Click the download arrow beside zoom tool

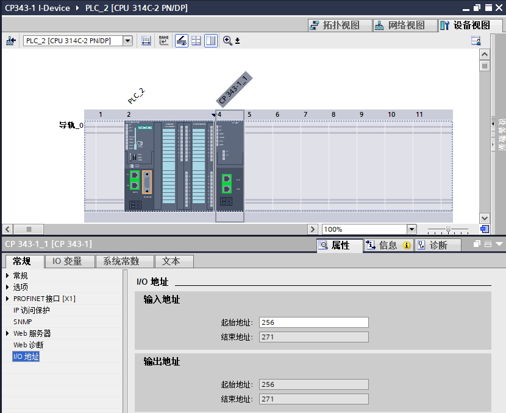pos(238,41)
